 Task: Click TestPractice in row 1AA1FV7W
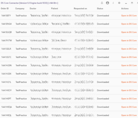click(21, 41)
